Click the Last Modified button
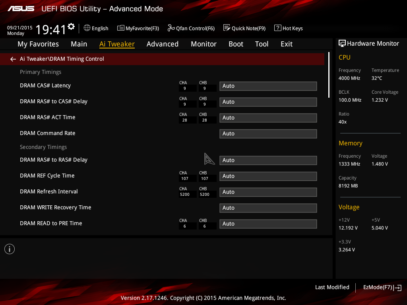Viewport: 407px width, 305px height. (332, 288)
